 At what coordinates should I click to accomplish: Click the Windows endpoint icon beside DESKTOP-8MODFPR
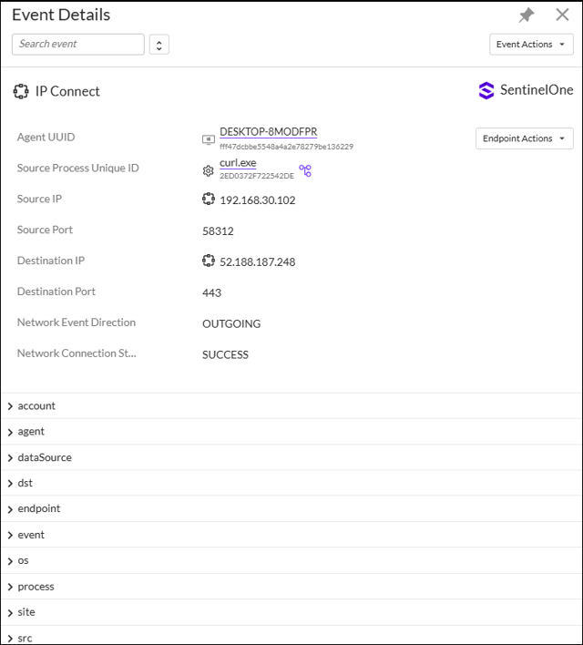point(208,139)
